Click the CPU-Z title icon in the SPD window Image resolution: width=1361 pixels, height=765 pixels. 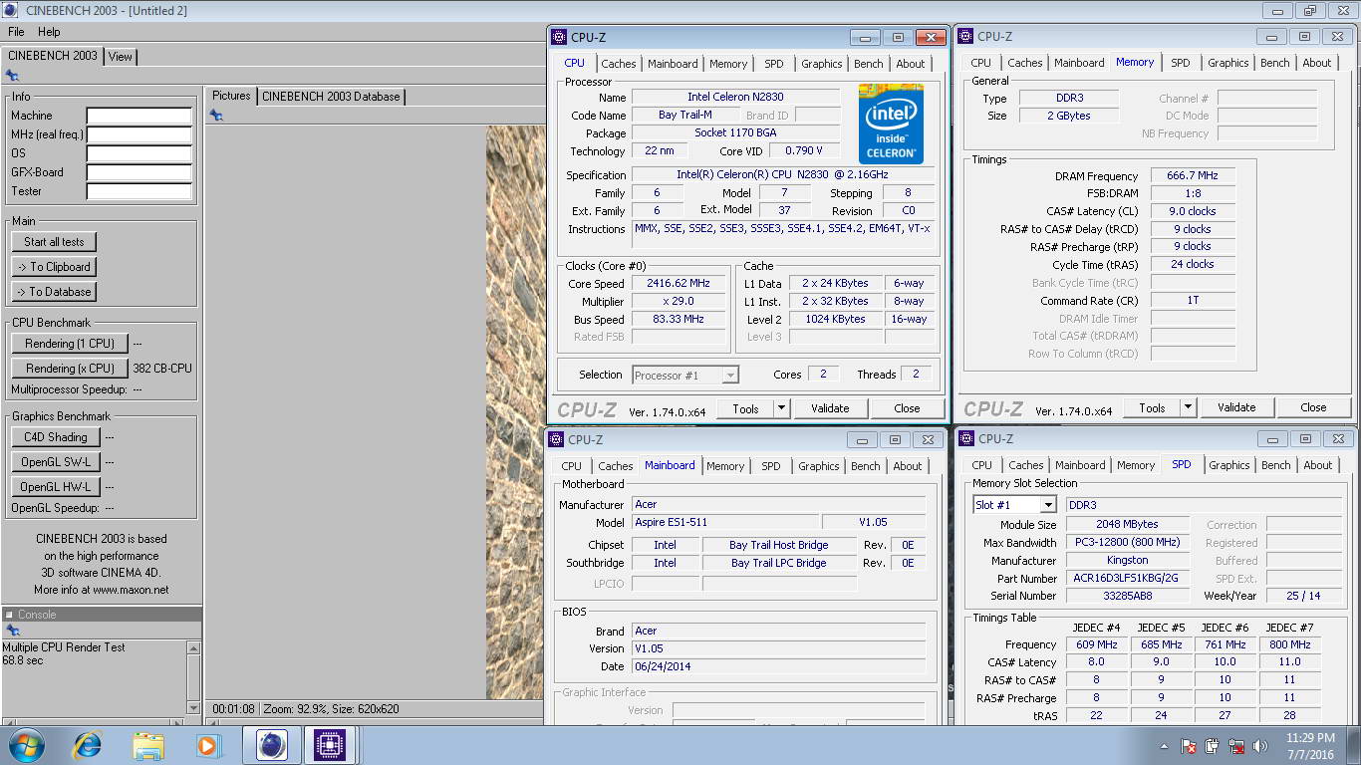point(966,438)
